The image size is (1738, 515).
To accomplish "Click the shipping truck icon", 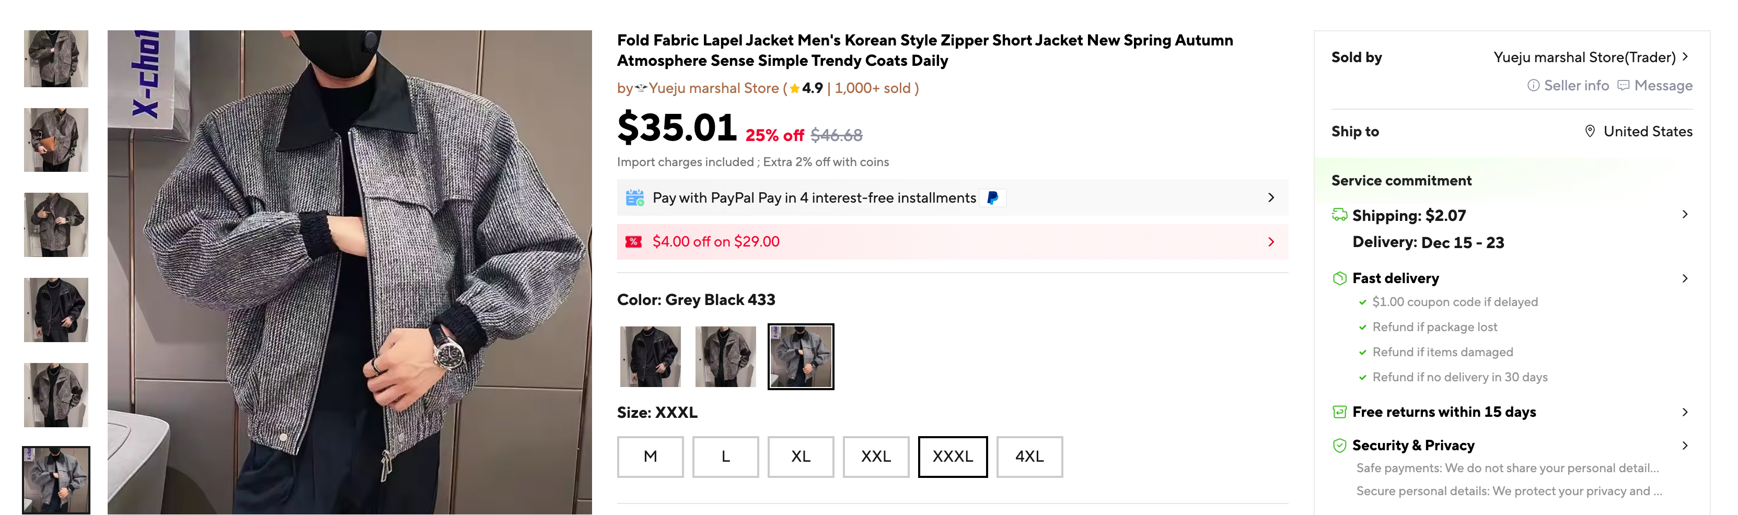I will pos(1339,215).
